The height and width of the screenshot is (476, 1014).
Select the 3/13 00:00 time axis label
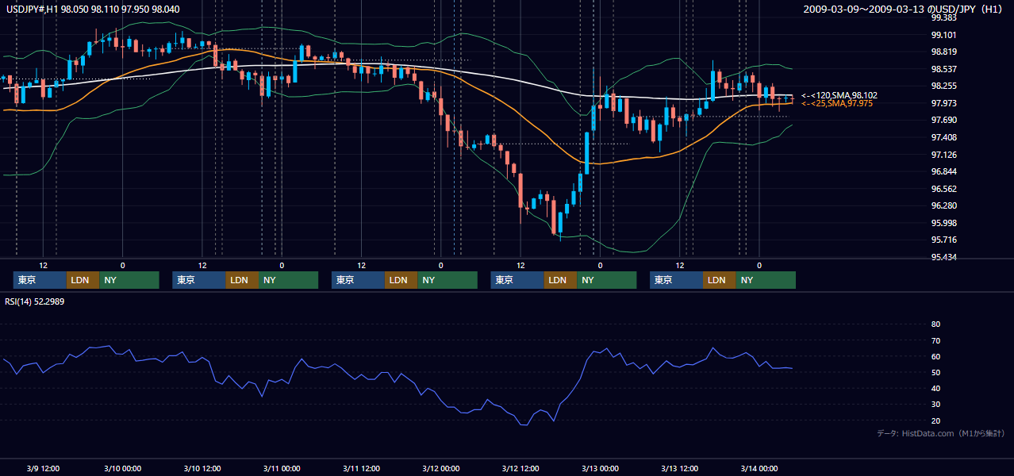coord(600,468)
